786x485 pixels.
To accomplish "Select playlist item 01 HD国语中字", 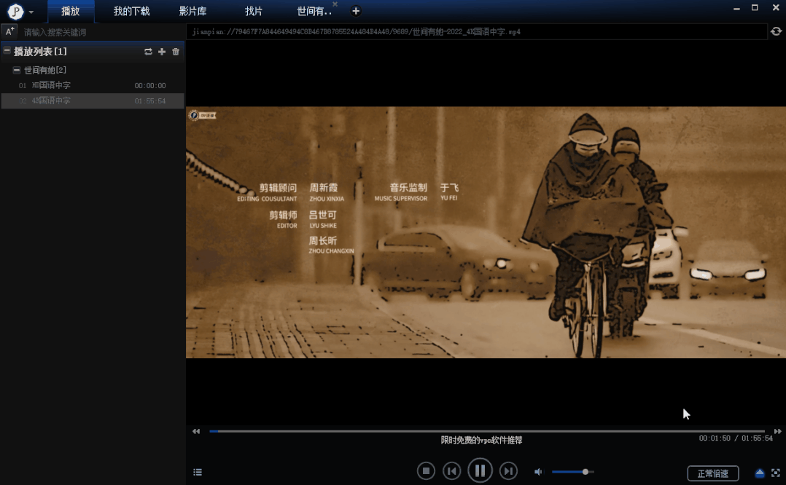I will [x=93, y=85].
